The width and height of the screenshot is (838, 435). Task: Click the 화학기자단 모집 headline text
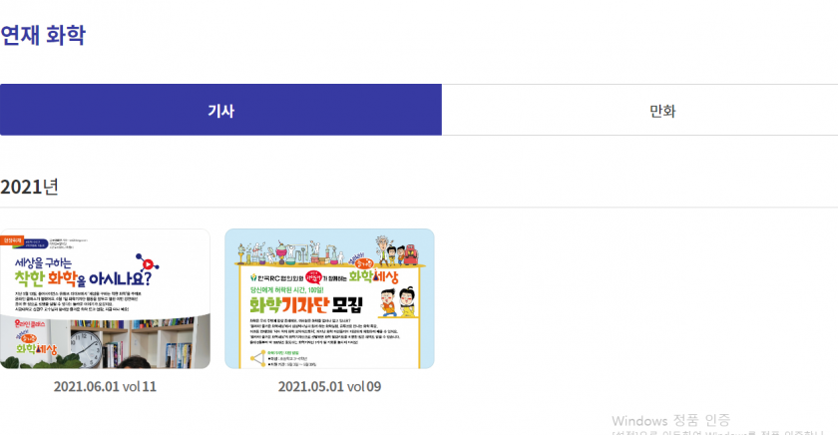pyautogui.click(x=306, y=304)
